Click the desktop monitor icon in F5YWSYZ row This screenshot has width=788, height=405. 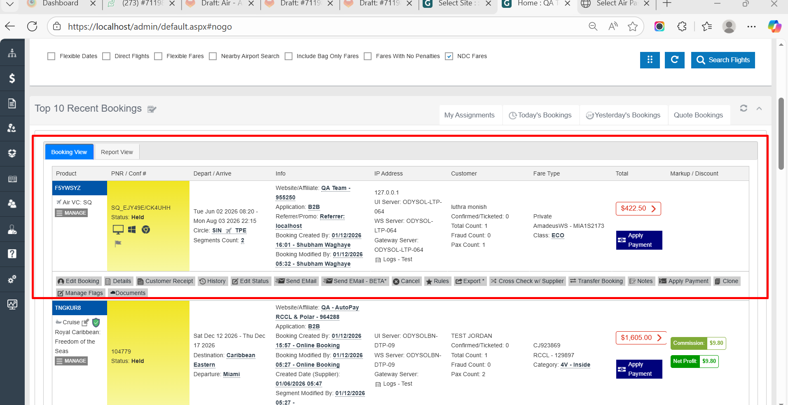point(118,229)
